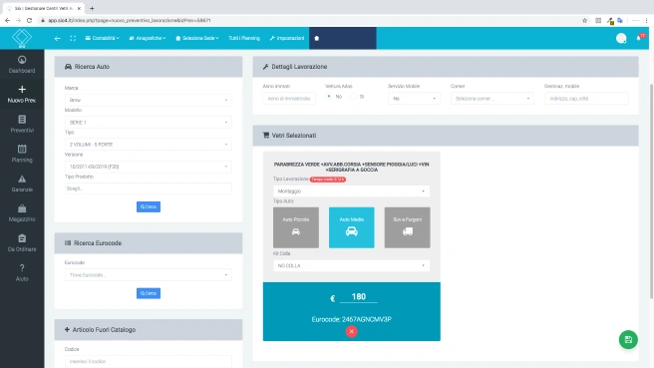
Task: Click the Nuovo Prev. plus icon
Action: (22, 90)
